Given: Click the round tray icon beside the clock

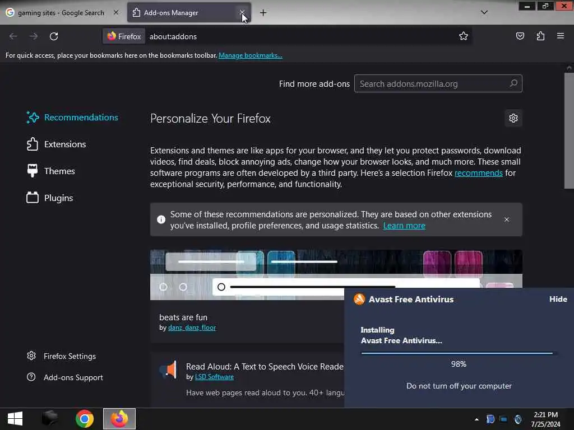Looking at the screenshot, I should pos(517,419).
